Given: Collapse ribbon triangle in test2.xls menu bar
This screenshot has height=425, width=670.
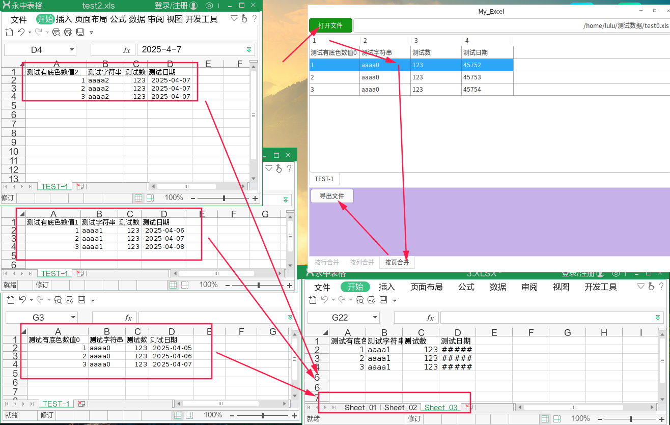Looking at the screenshot, I should [234, 19].
